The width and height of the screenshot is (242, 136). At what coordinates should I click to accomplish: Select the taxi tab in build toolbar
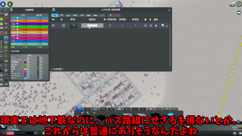tap(151, 109)
